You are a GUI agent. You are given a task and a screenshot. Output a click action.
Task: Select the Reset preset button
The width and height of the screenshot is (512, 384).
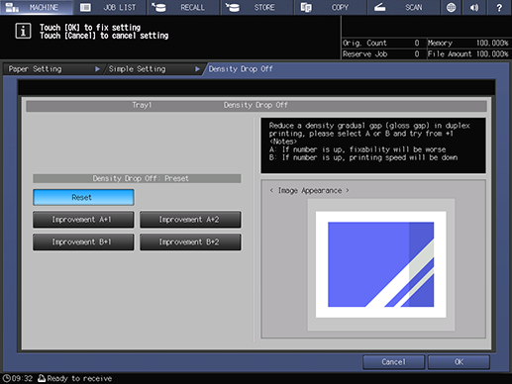(83, 197)
